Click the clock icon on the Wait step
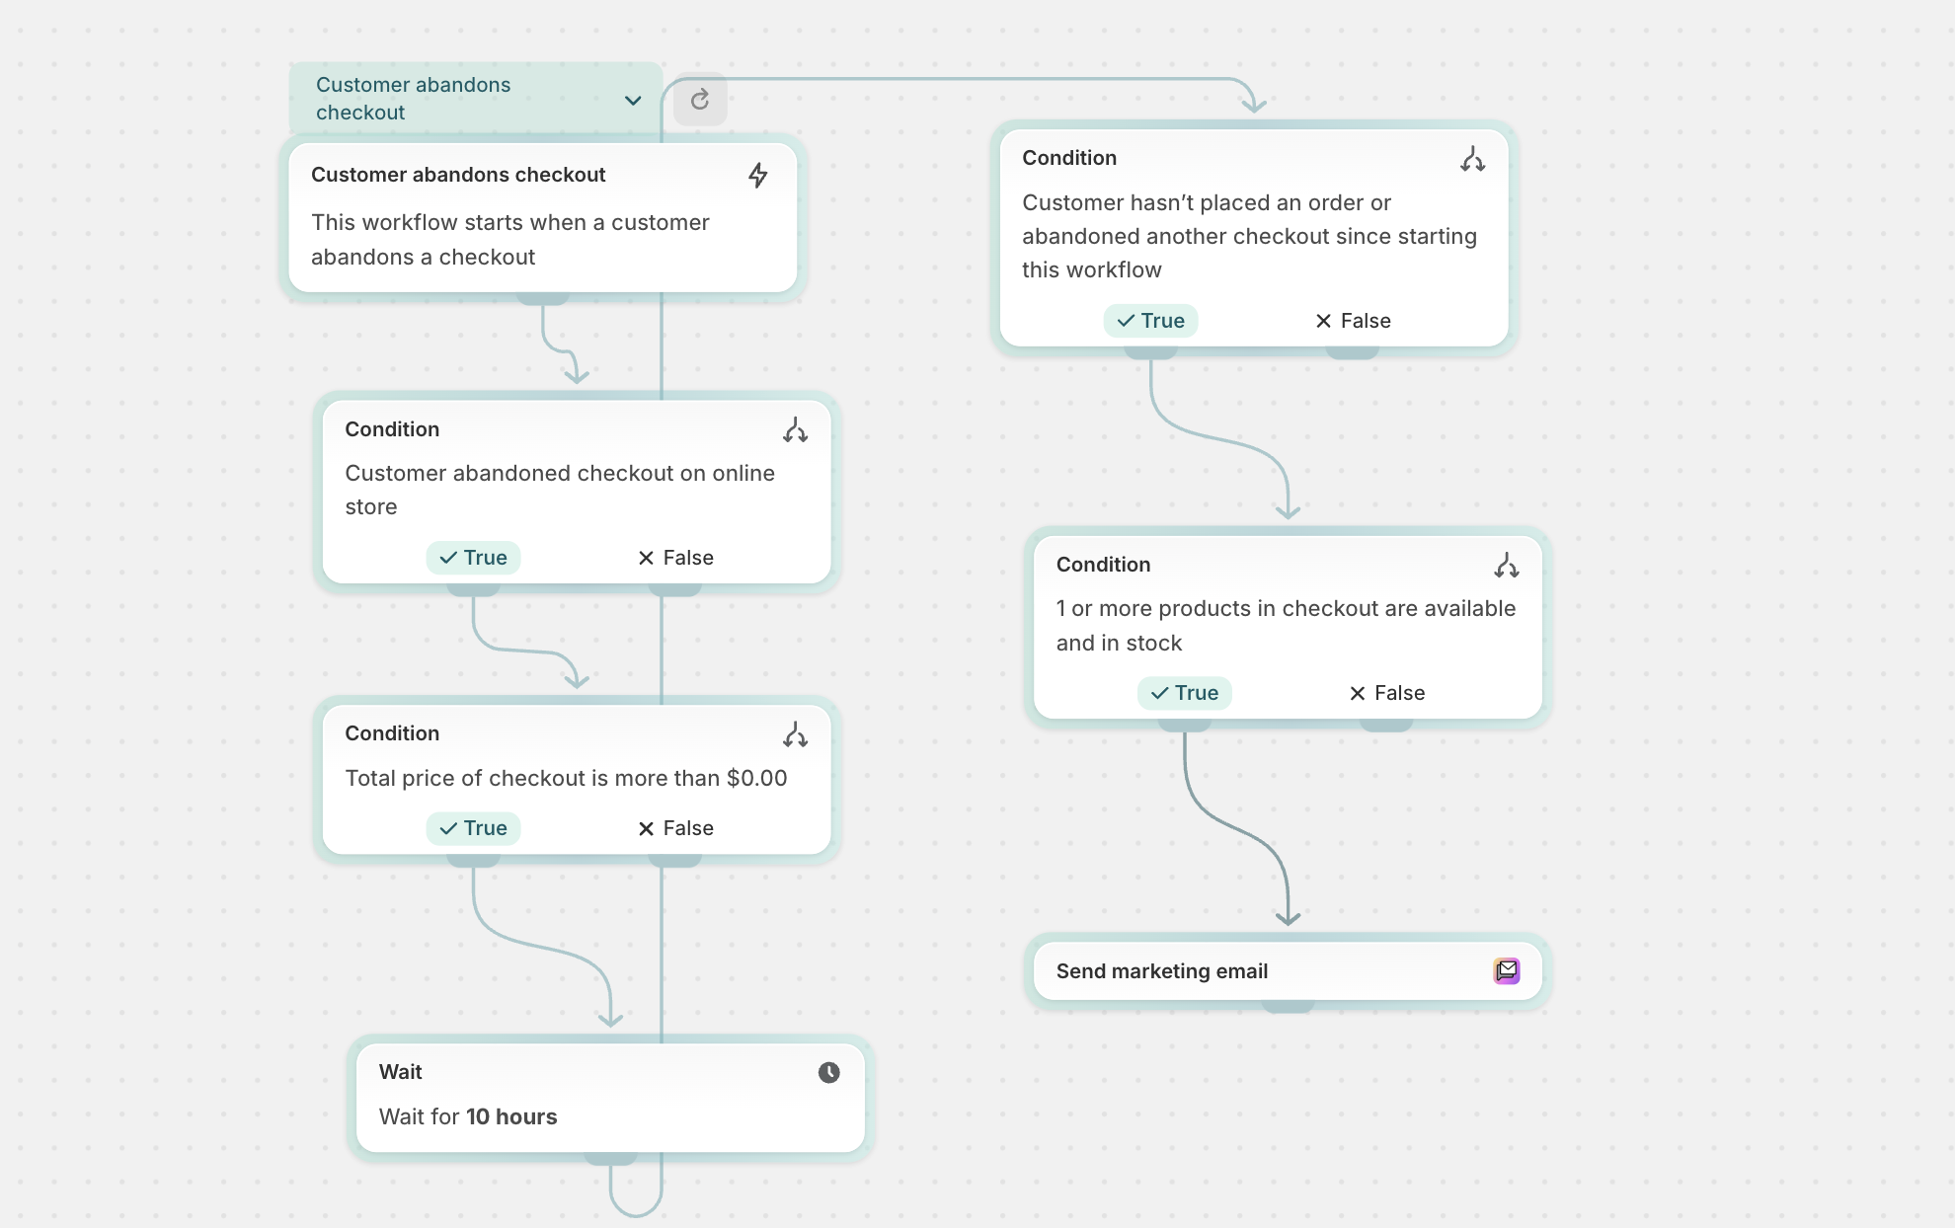 [x=828, y=1072]
